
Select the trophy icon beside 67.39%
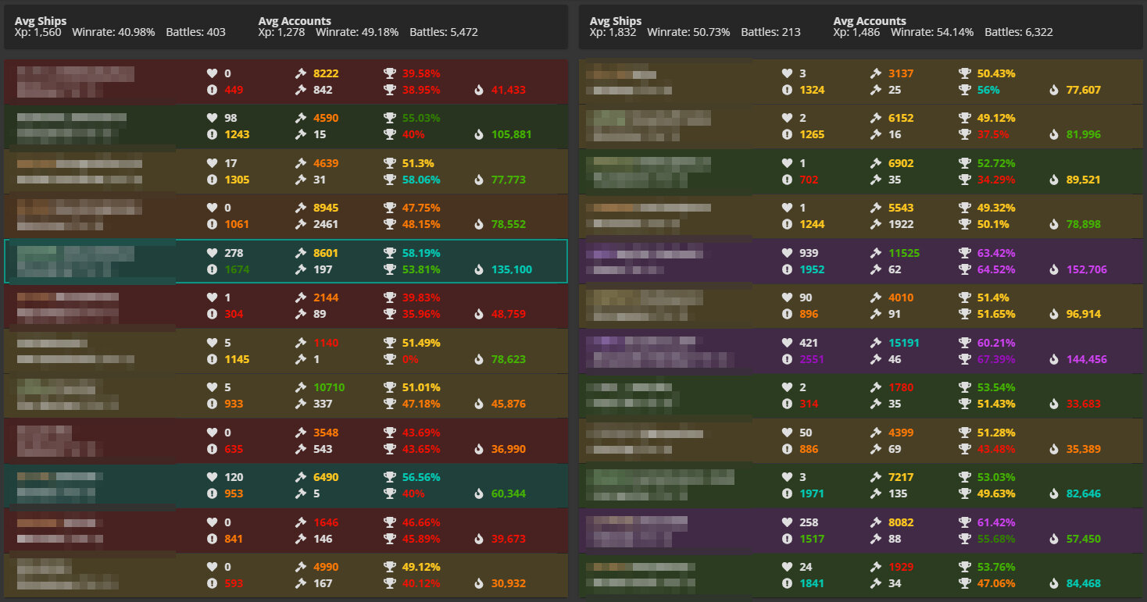coord(965,359)
